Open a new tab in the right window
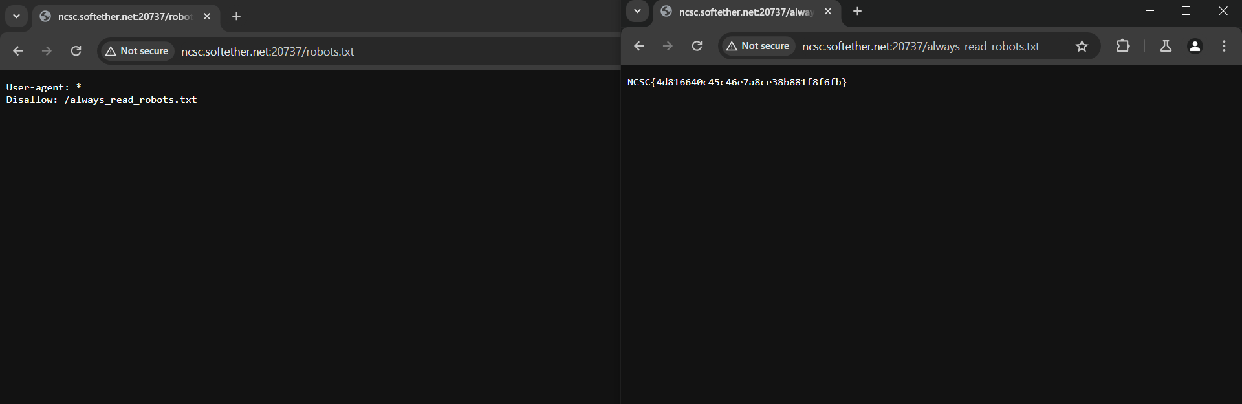 click(x=858, y=11)
